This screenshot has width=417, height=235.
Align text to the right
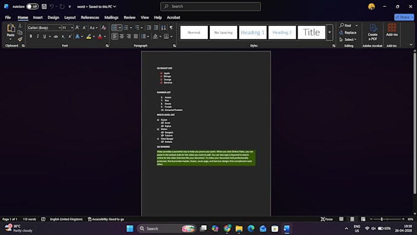pyautogui.click(x=129, y=36)
